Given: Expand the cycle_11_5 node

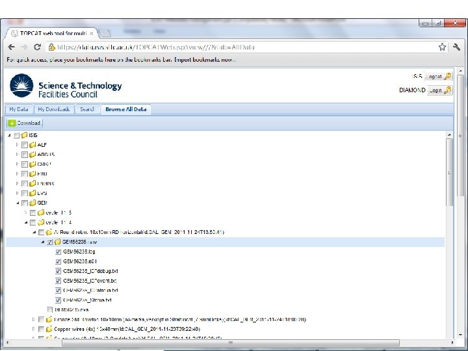Looking at the screenshot, I should pos(25,213).
